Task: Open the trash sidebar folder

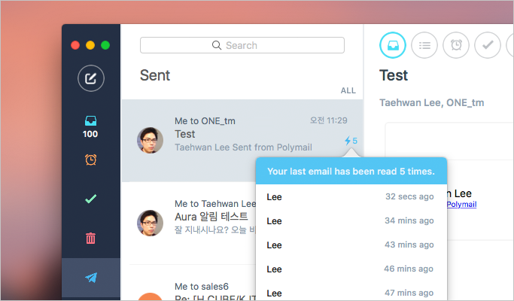Action: [x=91, y=238]
